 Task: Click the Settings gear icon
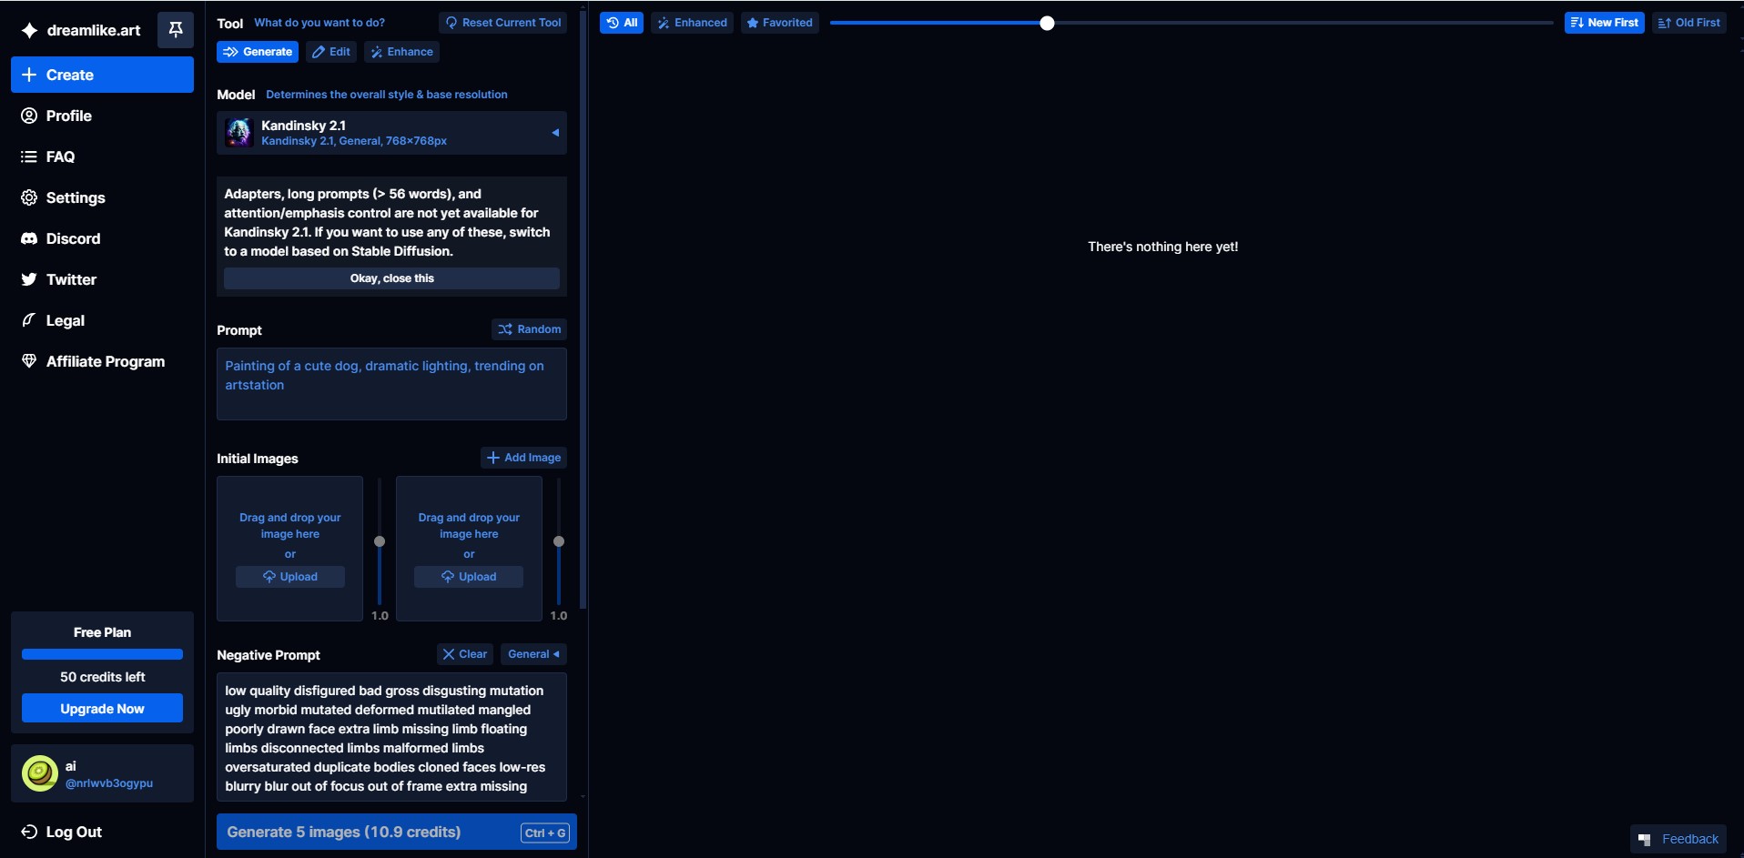(x=29, y=197)
